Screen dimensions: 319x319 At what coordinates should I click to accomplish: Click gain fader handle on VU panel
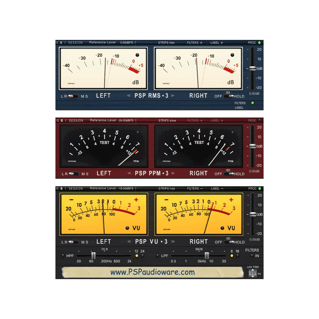pyautogui.click(x=253, y=214)
